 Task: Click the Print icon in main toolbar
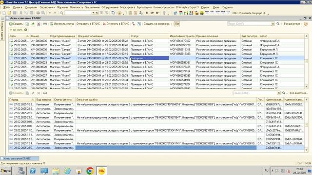[38, 13]
